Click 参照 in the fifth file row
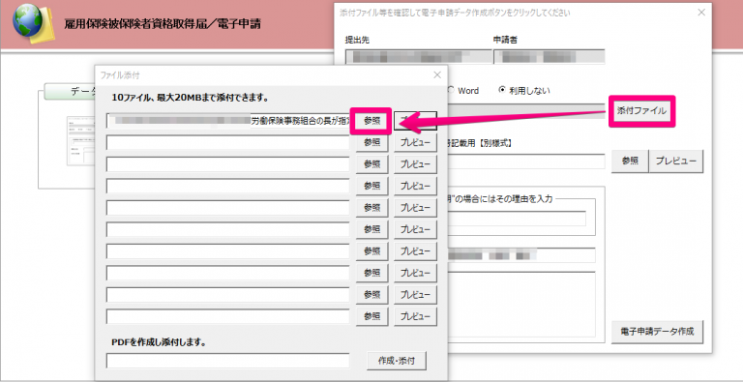This screenshot has width=743, height=382. pos(371,207)
